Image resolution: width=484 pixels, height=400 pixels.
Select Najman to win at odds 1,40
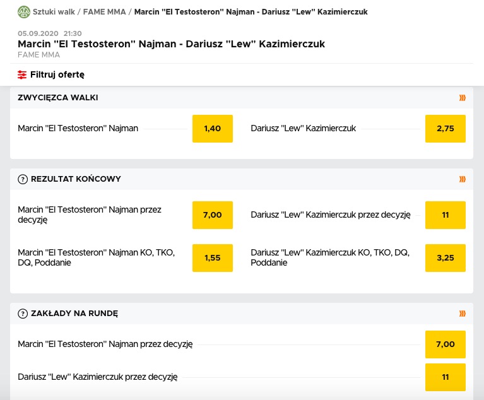(x=213, y=129)
